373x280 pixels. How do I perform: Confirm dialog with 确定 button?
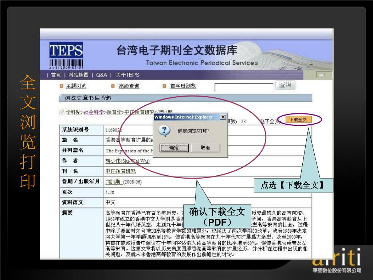point(174,148)
